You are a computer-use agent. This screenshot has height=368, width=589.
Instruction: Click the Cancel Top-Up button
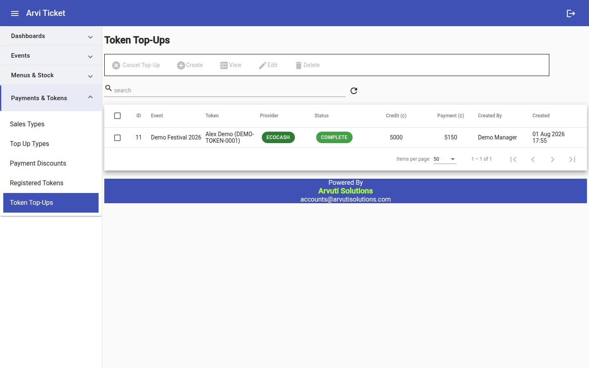136,65
